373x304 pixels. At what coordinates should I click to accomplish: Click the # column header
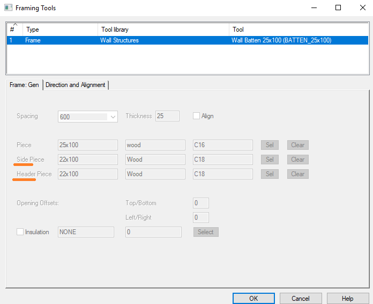pyautogui.click(x=14, y=30)
